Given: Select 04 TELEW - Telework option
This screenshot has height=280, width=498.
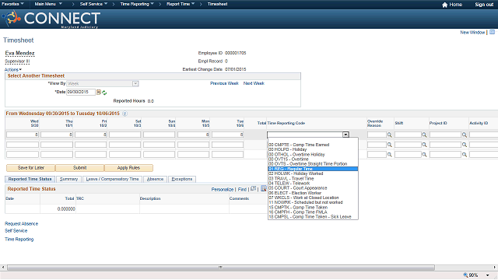Looking at the screenshot, I should 313,184.
